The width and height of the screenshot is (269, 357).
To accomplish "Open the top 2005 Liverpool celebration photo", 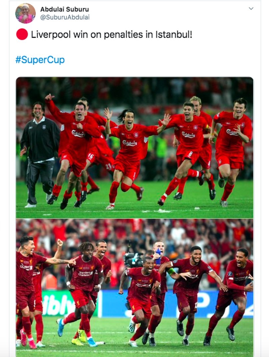I will coord(134,148).
